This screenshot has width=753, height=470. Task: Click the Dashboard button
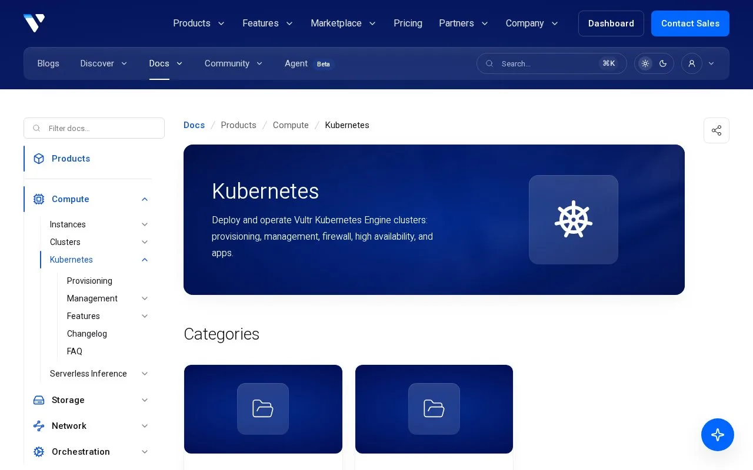pyautogui.click(x=611, y=23)
